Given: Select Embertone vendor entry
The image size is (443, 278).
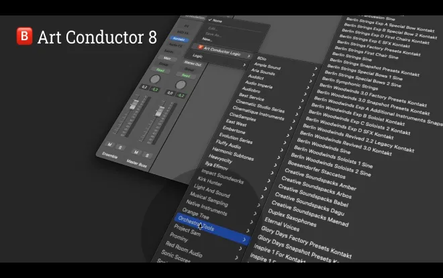Looking at the screenshot, I should click(x=234, y=130).
